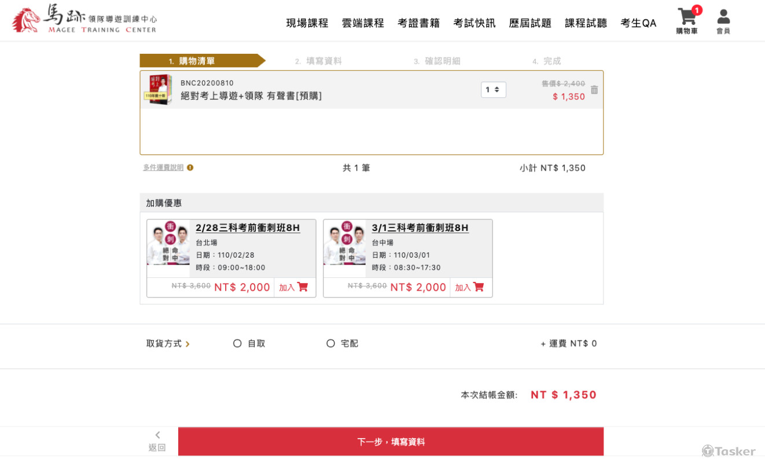This screenshot has height=463, width=765.
Task: Select 宅配 home delivery option
Action: click(x=330, y=343)
